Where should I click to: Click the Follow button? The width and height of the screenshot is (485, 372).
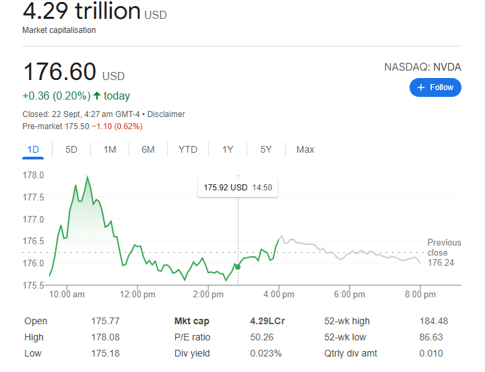tap(435, 87)
